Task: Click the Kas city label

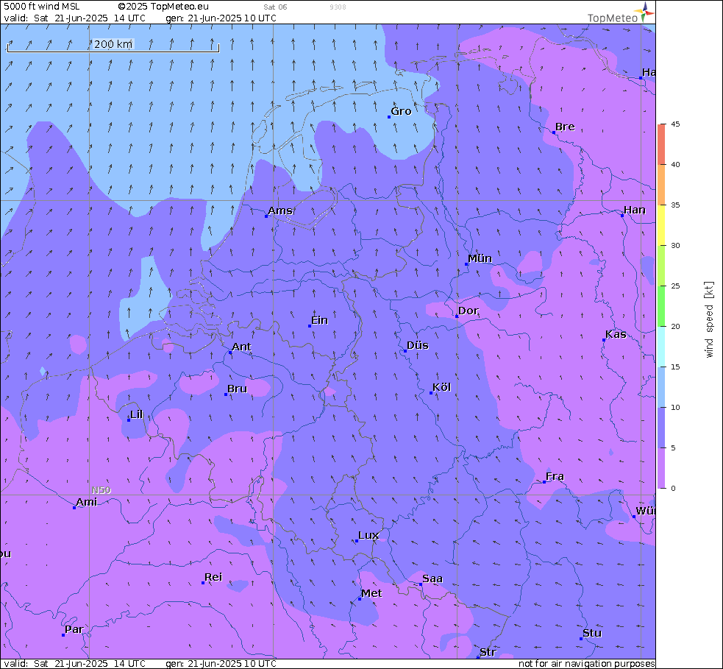Action: tap(616, 334)
